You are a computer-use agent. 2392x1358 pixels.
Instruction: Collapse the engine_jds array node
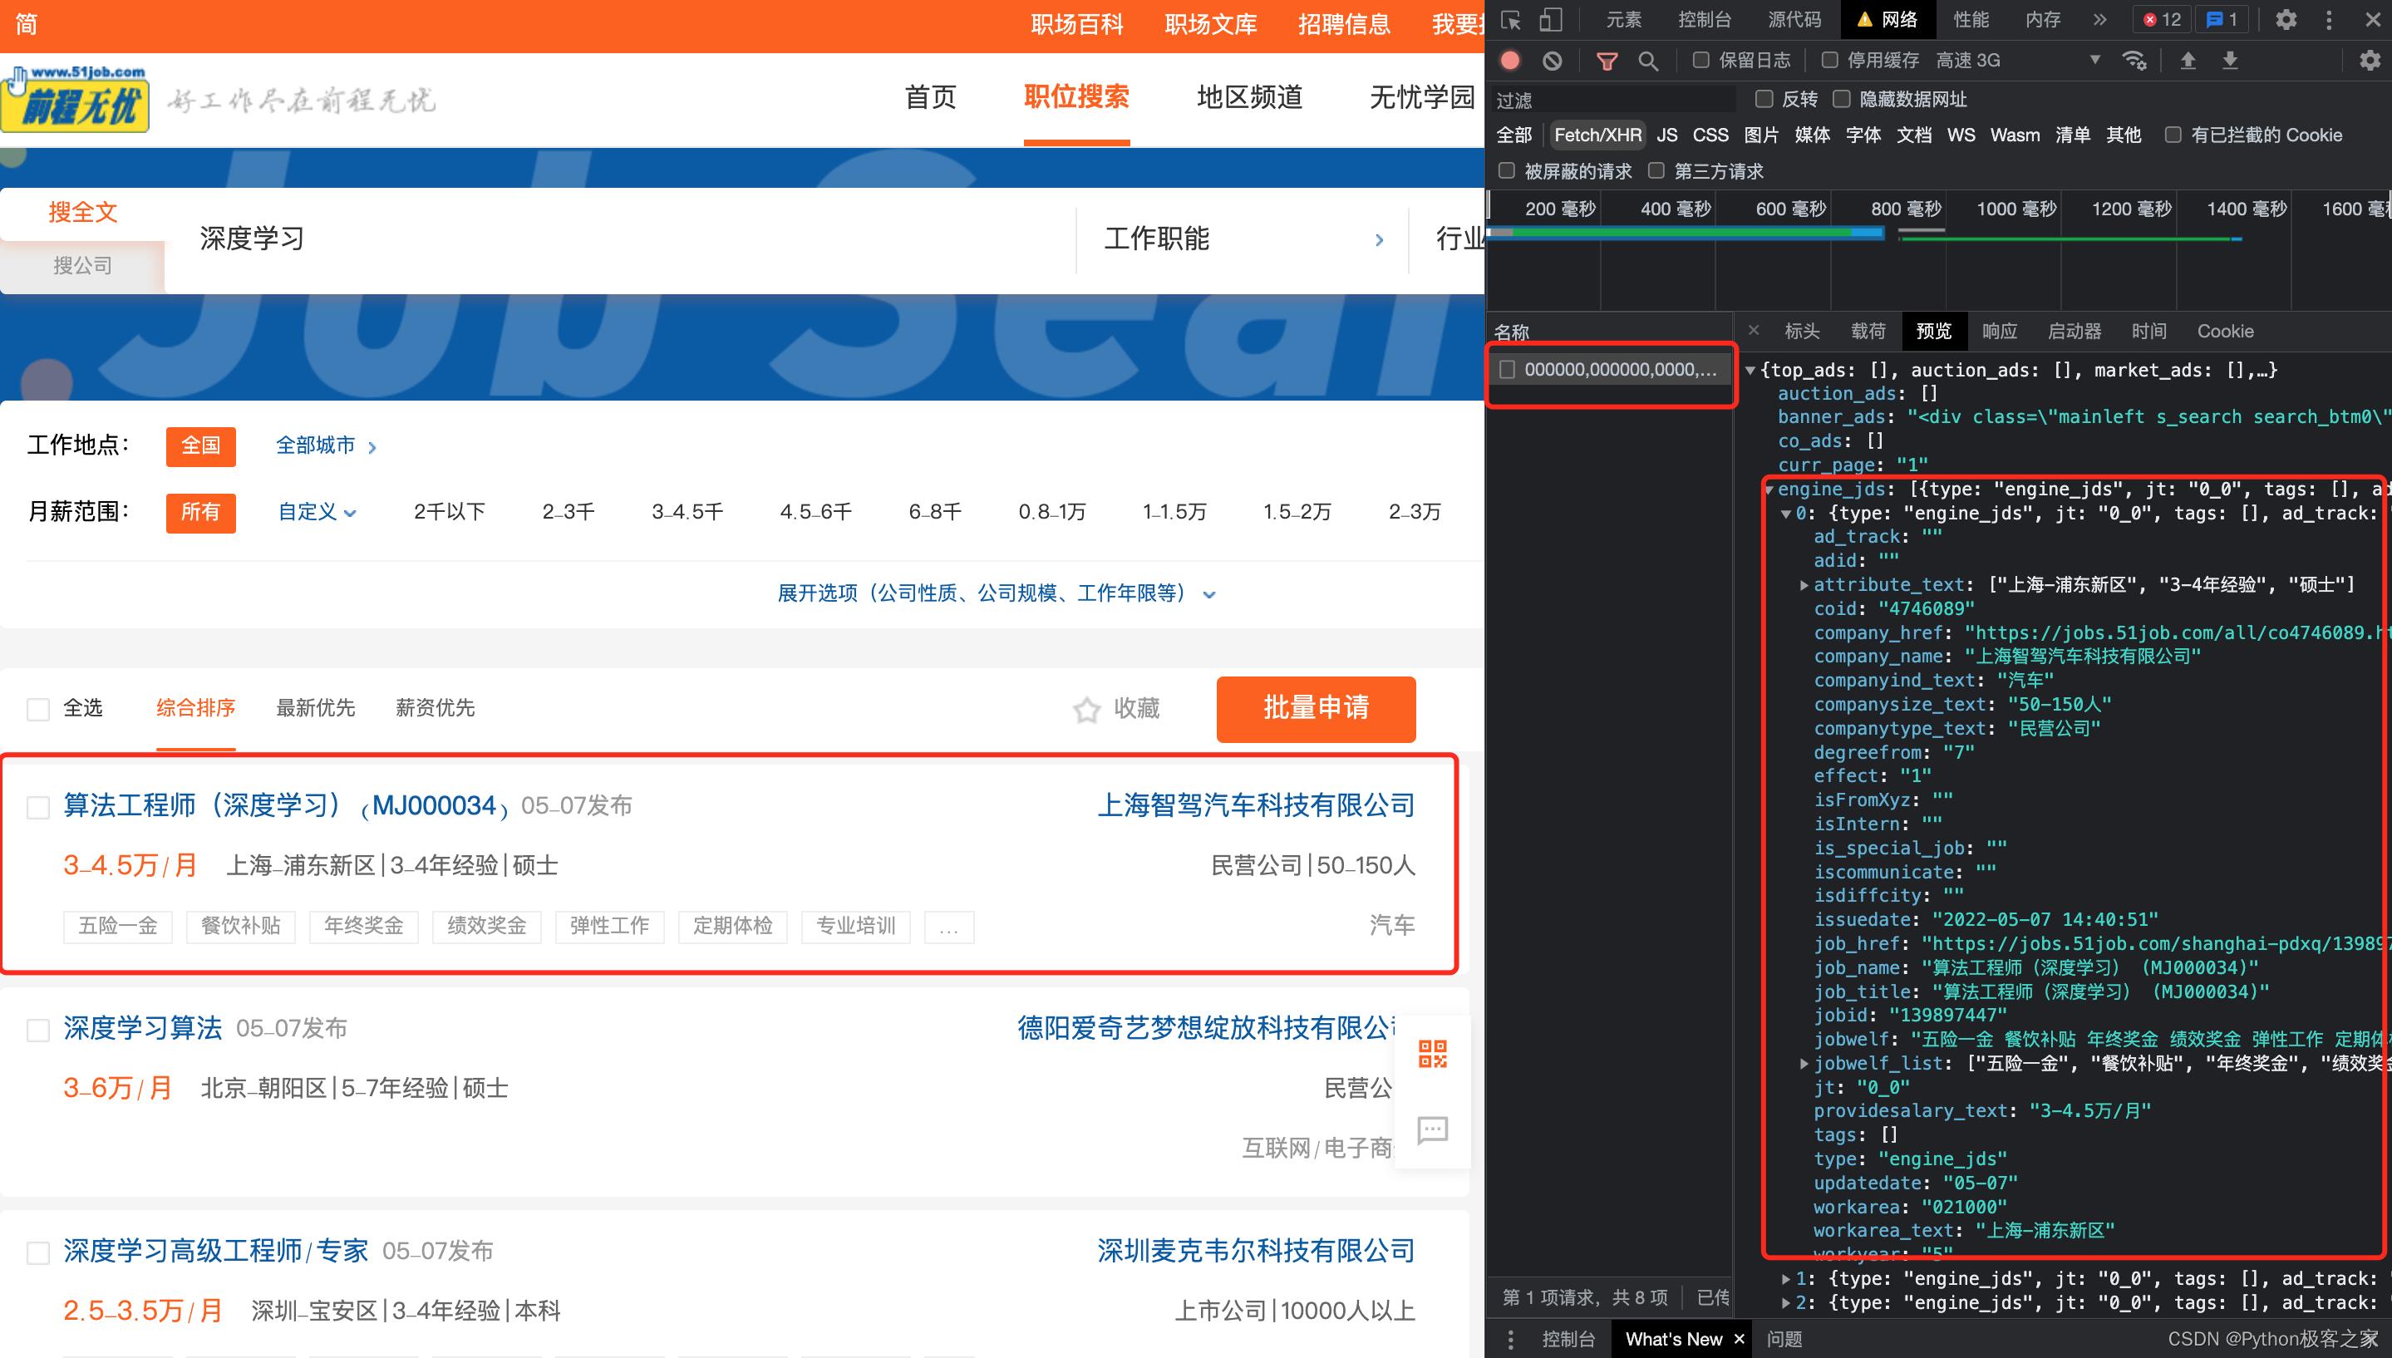[1769, 490]
